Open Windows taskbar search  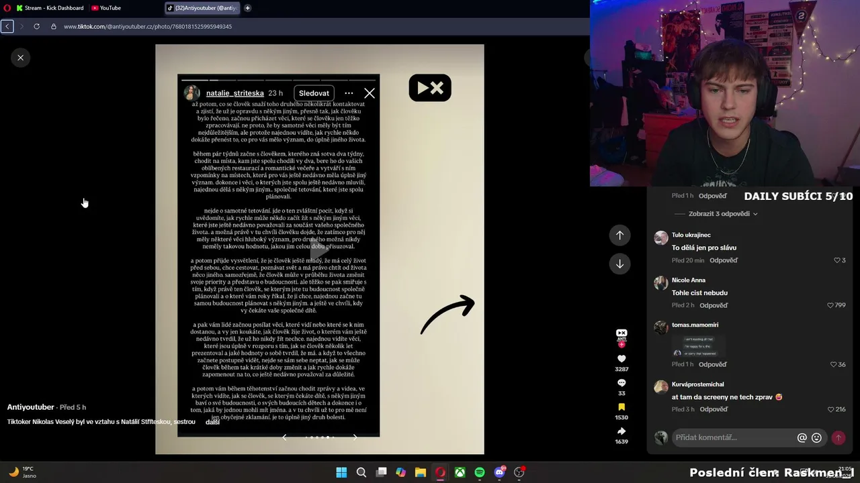pyautogui.click(x=361, y=472)
